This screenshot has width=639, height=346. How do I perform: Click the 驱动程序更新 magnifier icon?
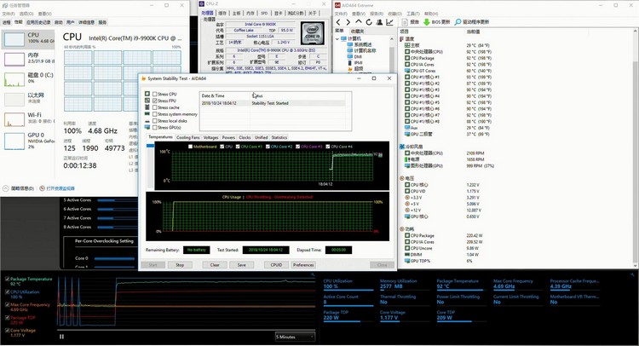tap(458, 22)
